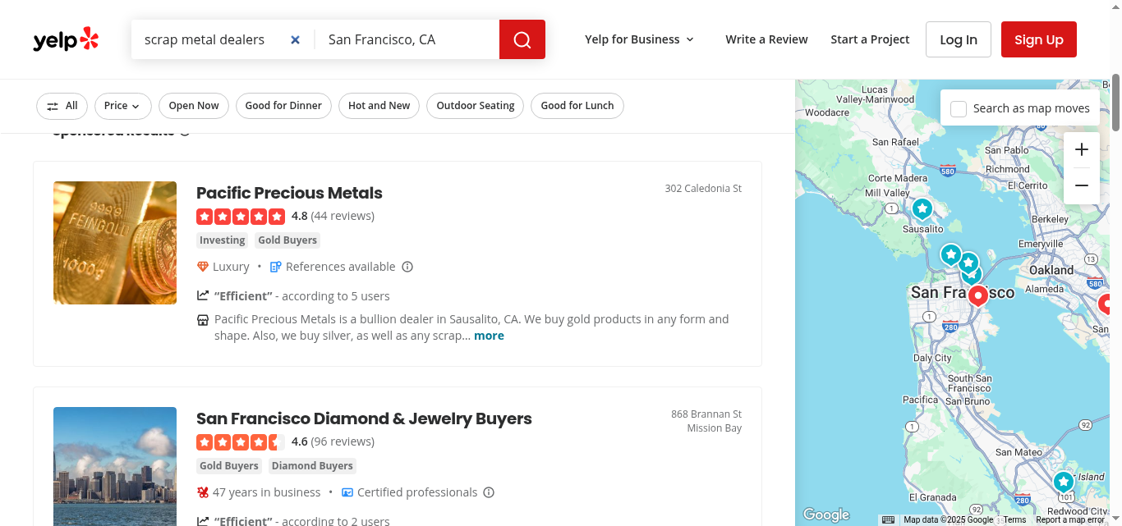
Task: Open the Google logo on the map
Action: point(826,515)
